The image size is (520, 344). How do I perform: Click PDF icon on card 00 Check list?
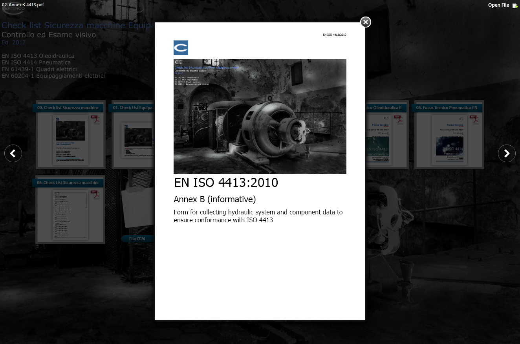point(95,120)
